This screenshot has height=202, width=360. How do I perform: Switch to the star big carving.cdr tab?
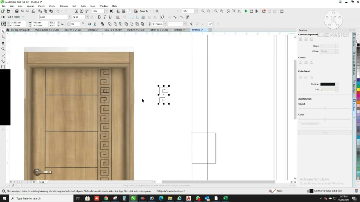[x=20, y=30]
